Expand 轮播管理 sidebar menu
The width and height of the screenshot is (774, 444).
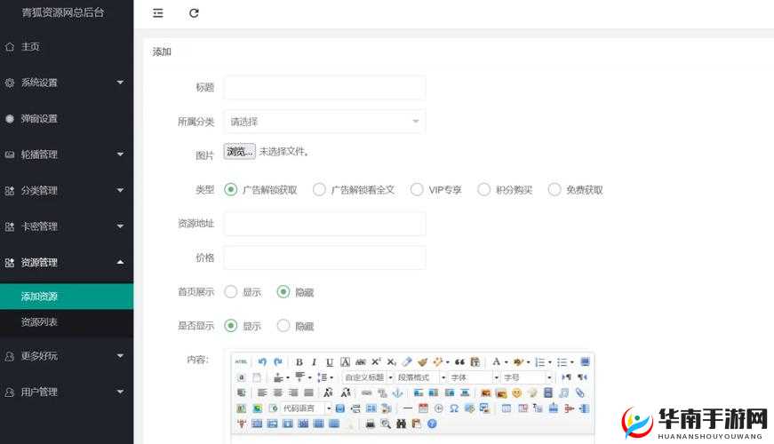(x=67, y=155)
